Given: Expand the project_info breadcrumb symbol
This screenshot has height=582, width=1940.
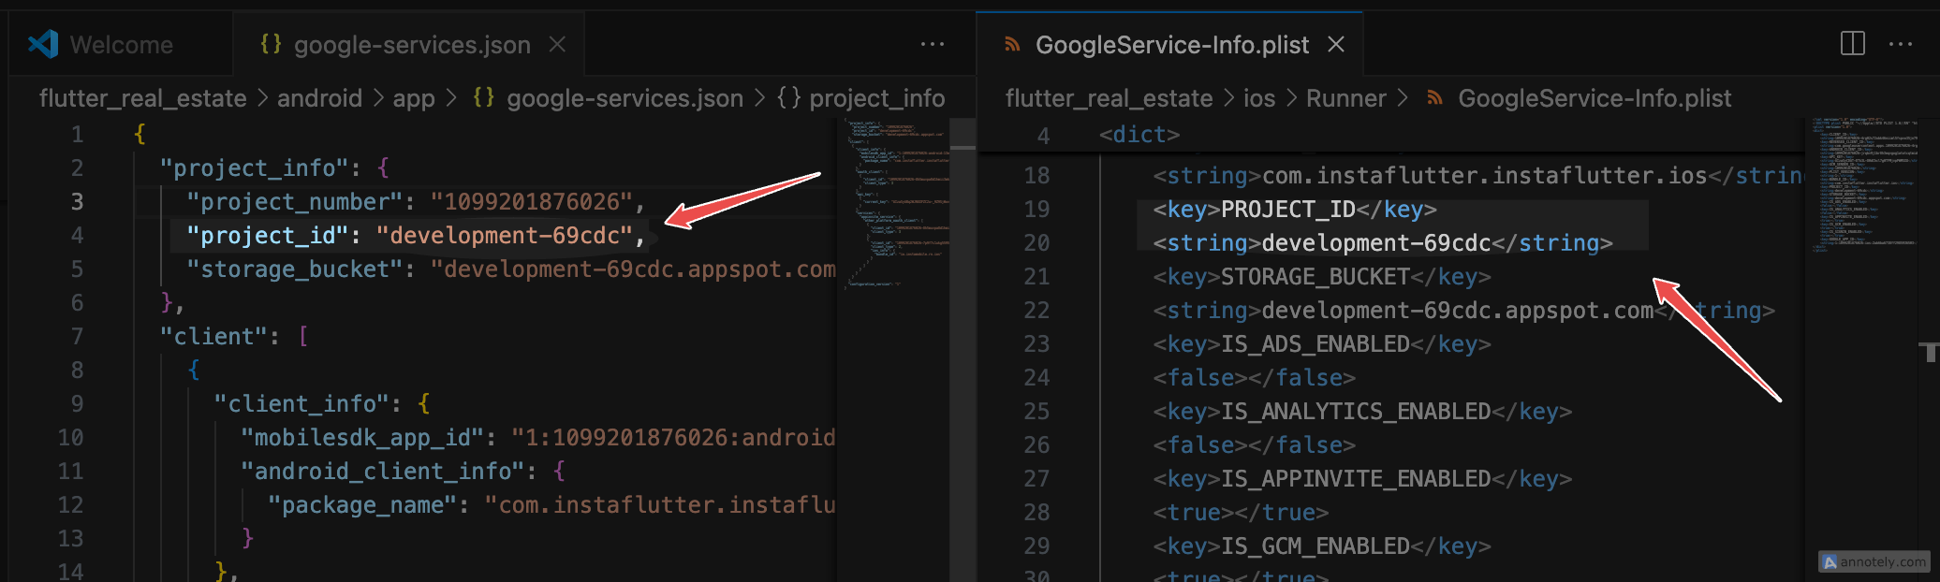Looking at the screenshot, I should tap(875, 98).
